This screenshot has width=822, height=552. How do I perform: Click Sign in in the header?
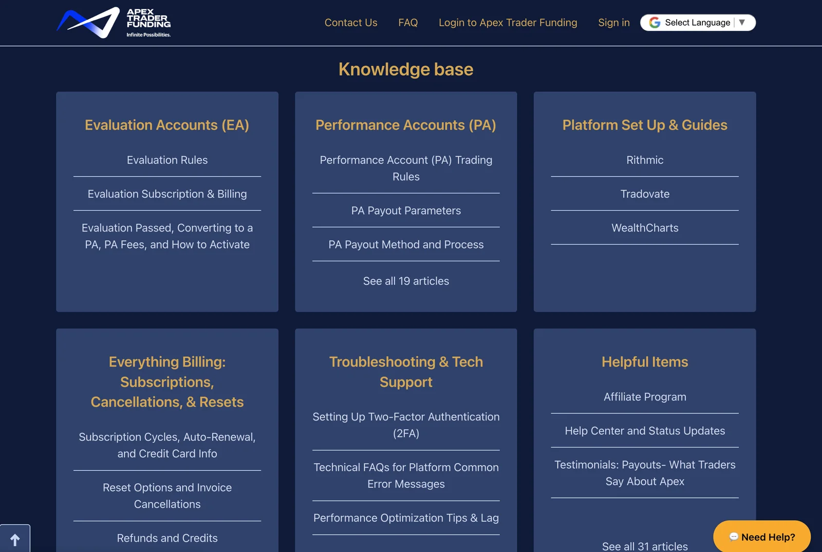point(613,23)
